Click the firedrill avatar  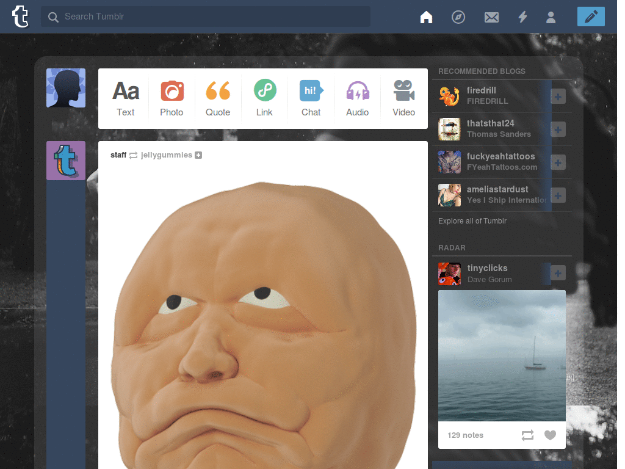click(449, 96)
